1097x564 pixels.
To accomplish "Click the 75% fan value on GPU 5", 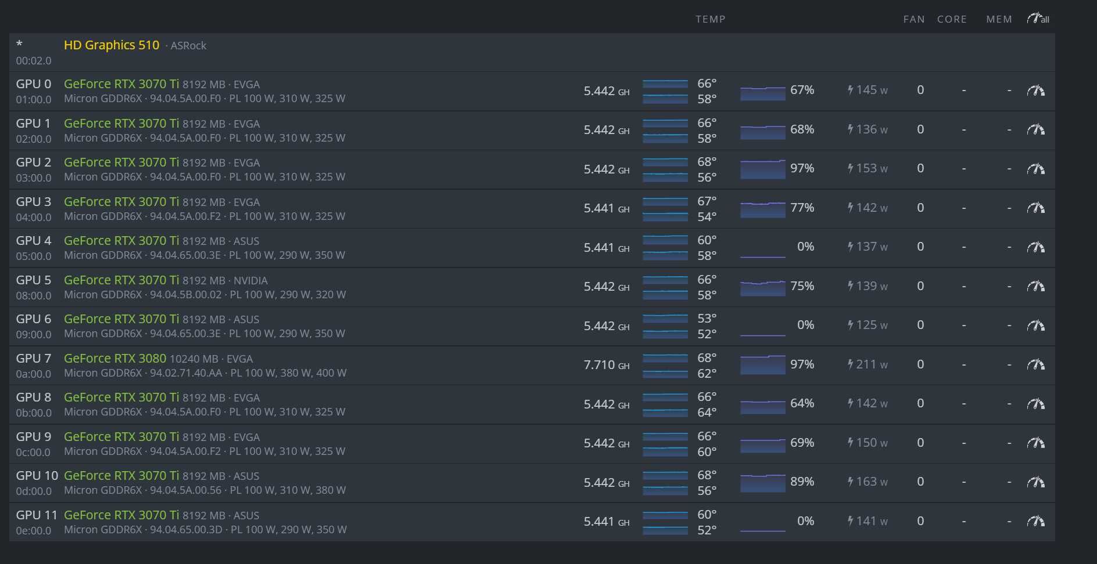I will click(x=802, y=286).
